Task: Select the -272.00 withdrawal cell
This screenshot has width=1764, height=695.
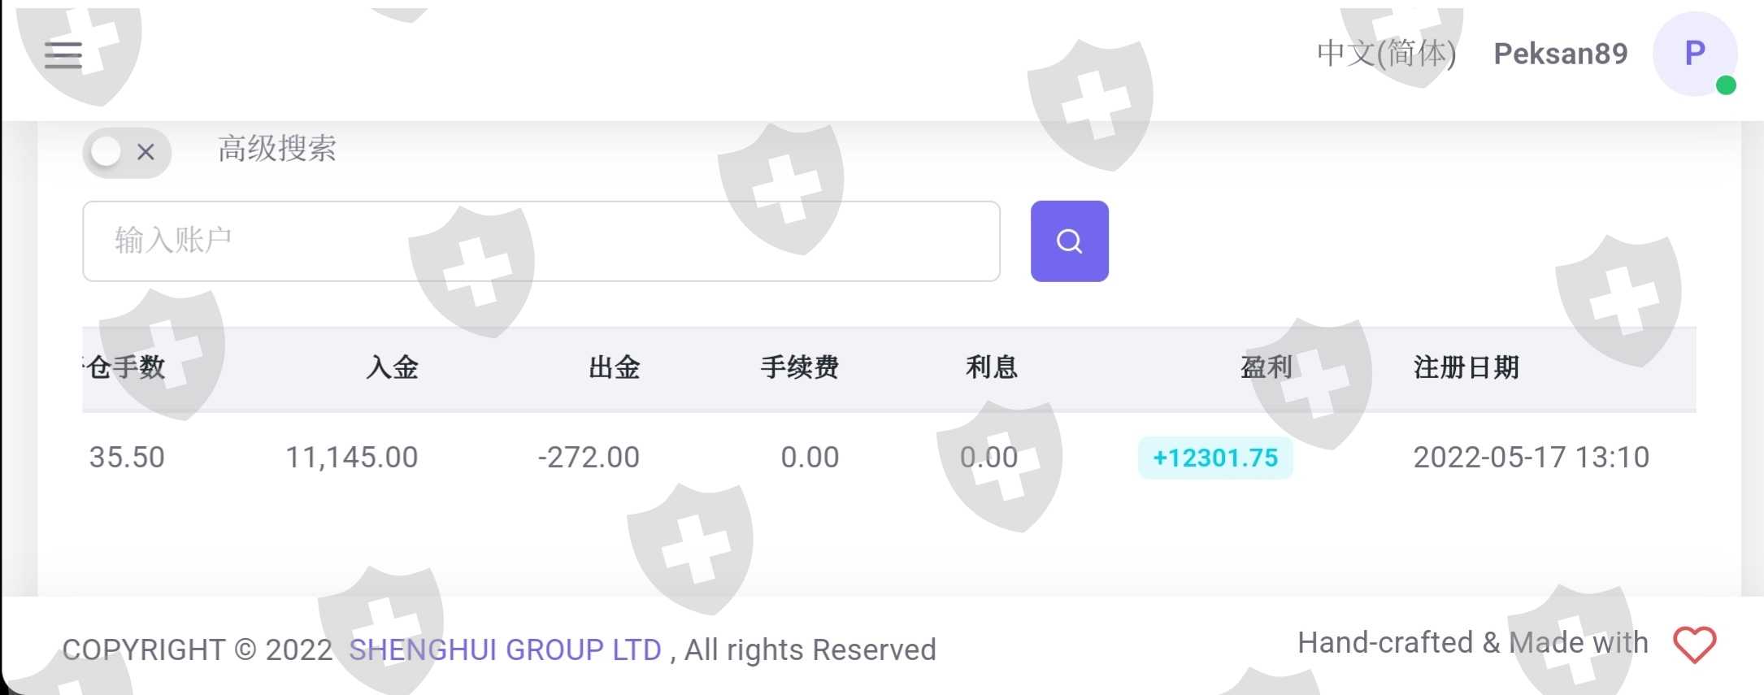Action: pos(589,458)
